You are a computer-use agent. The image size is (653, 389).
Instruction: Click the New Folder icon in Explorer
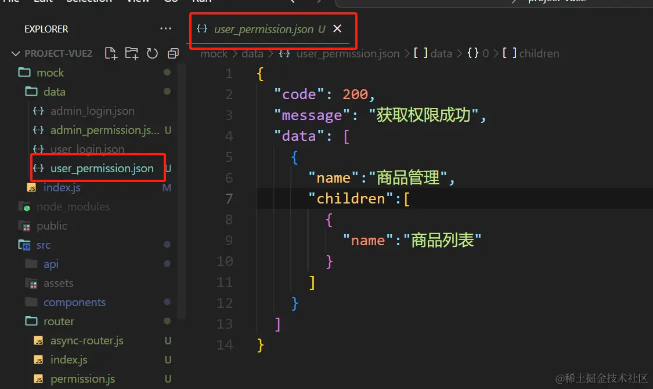(x=132, y=53)
